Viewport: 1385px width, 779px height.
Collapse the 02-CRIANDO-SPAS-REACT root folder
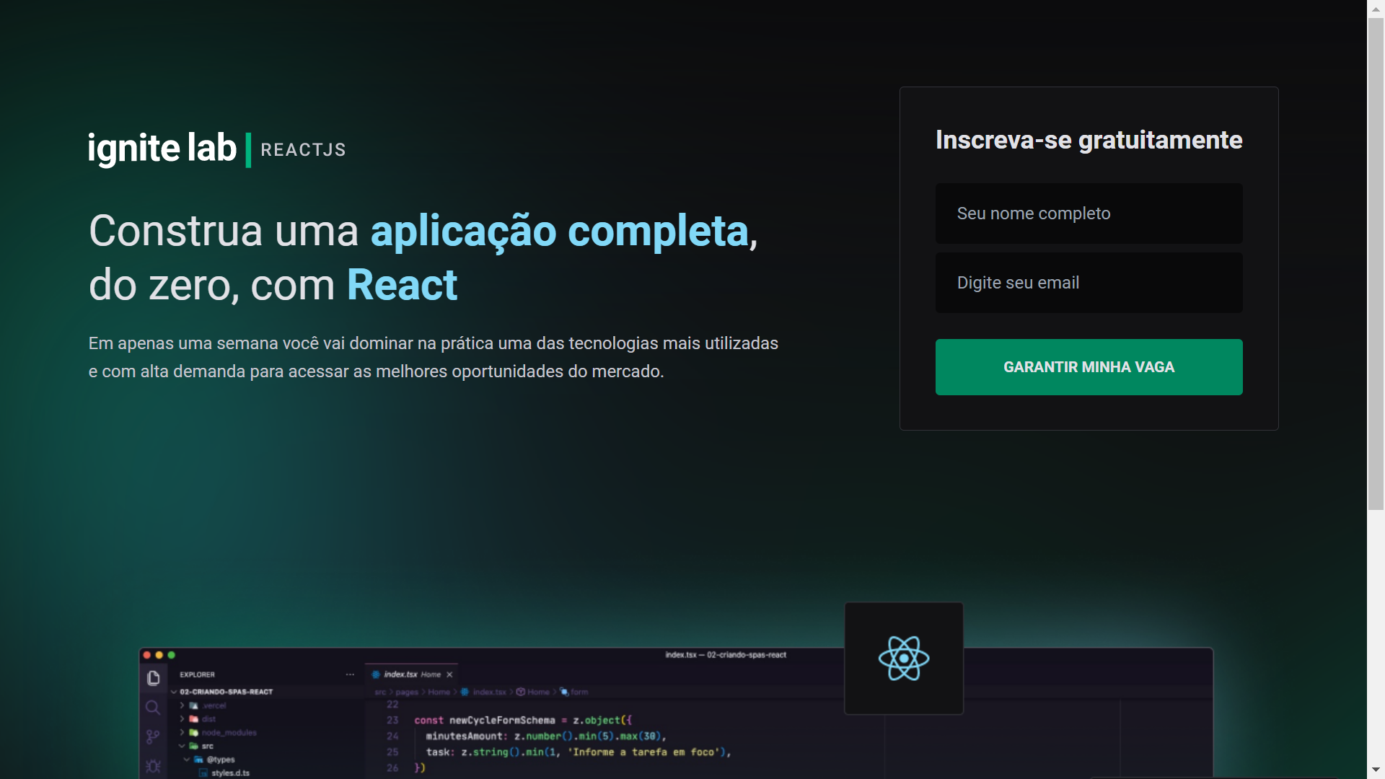tap(174, 692)
